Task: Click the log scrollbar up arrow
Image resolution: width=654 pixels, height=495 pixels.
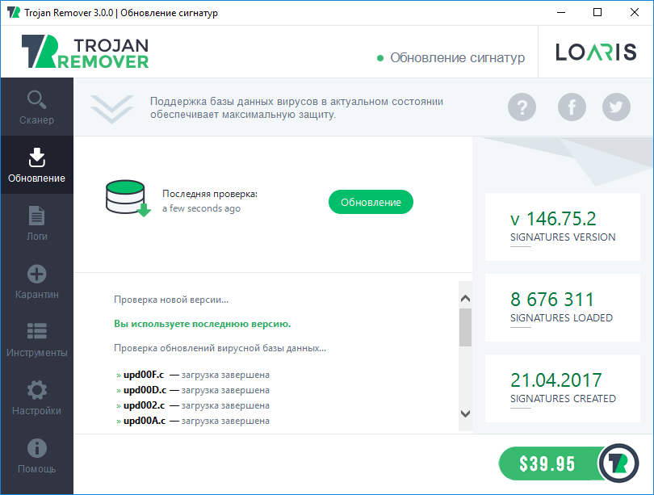Action: (466, 299)
